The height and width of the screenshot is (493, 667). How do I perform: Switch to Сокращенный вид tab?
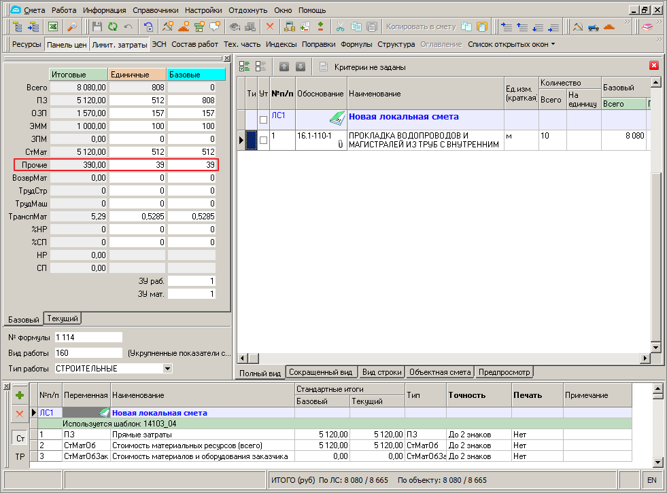point(321,372)
